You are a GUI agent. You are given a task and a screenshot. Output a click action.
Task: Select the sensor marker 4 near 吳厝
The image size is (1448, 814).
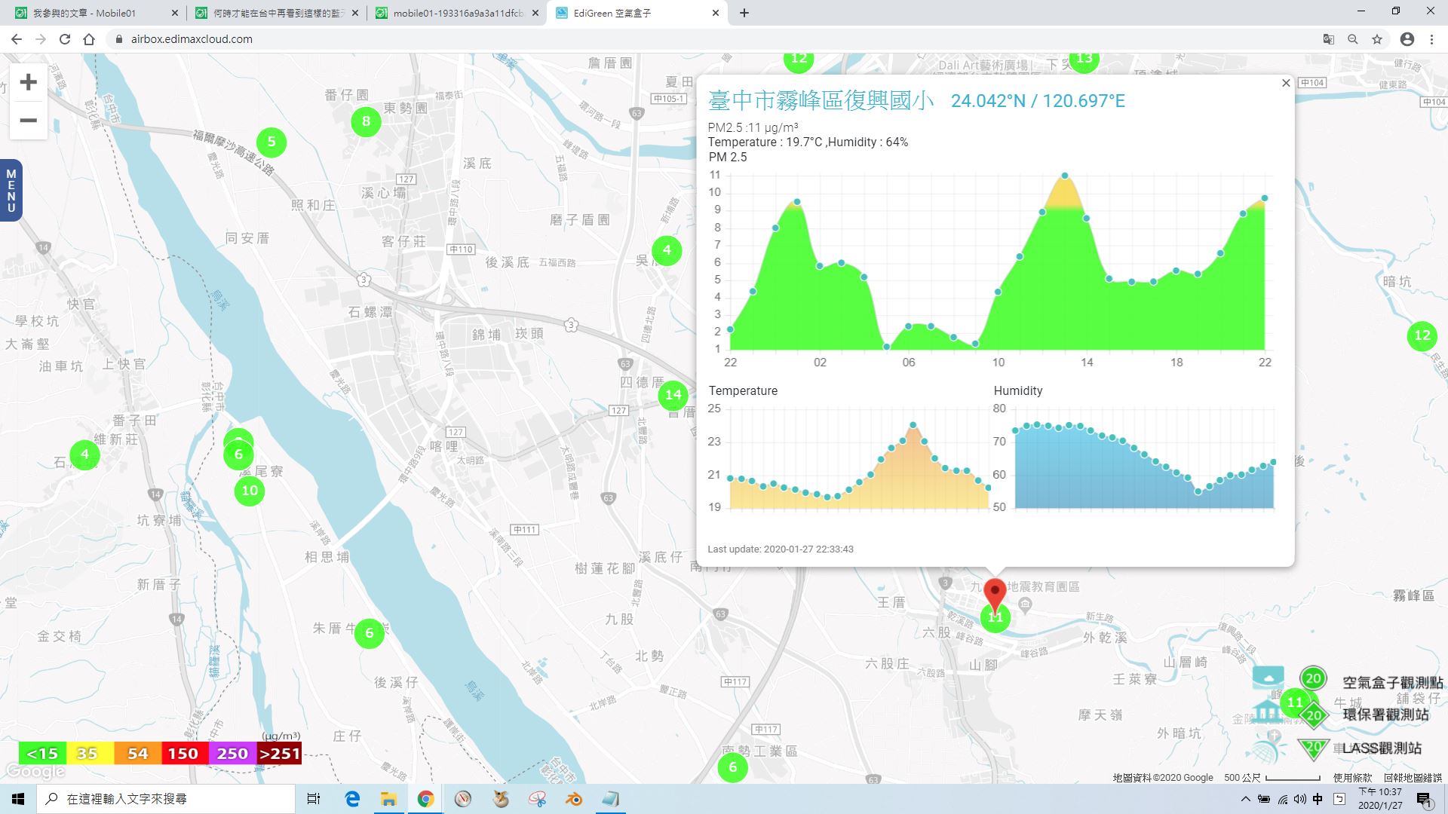tap(667, 250)
